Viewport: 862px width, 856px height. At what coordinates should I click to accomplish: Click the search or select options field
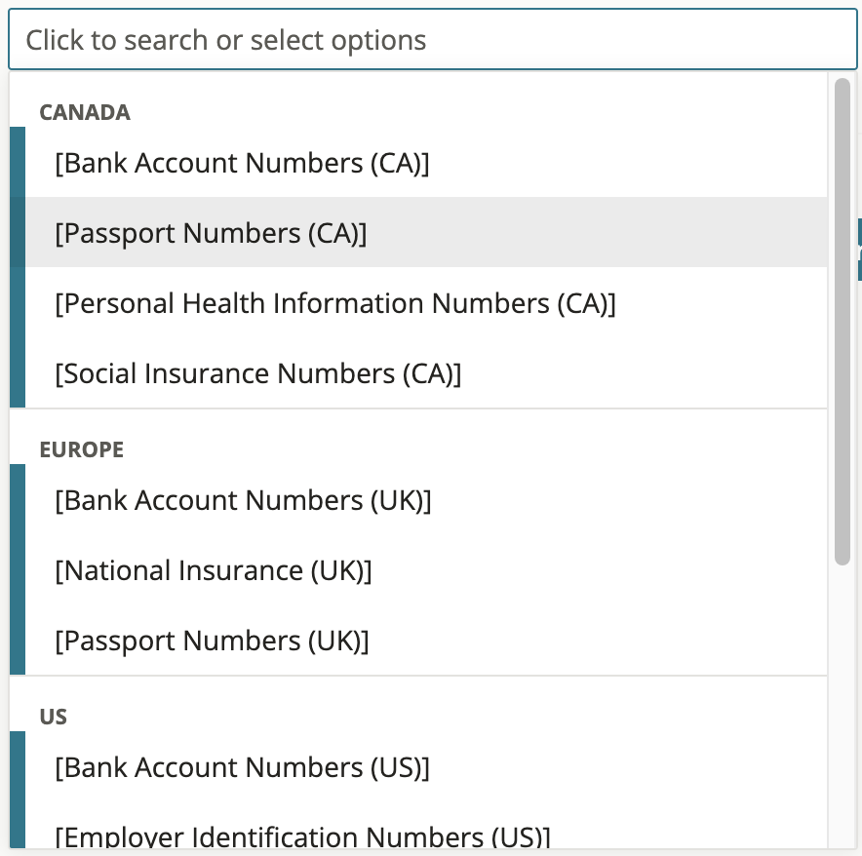pos(432,41)
